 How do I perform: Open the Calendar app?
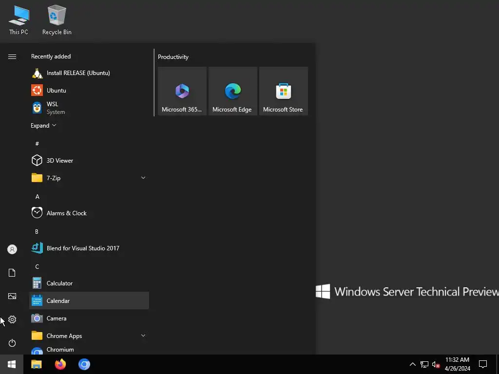pos(89,300)
